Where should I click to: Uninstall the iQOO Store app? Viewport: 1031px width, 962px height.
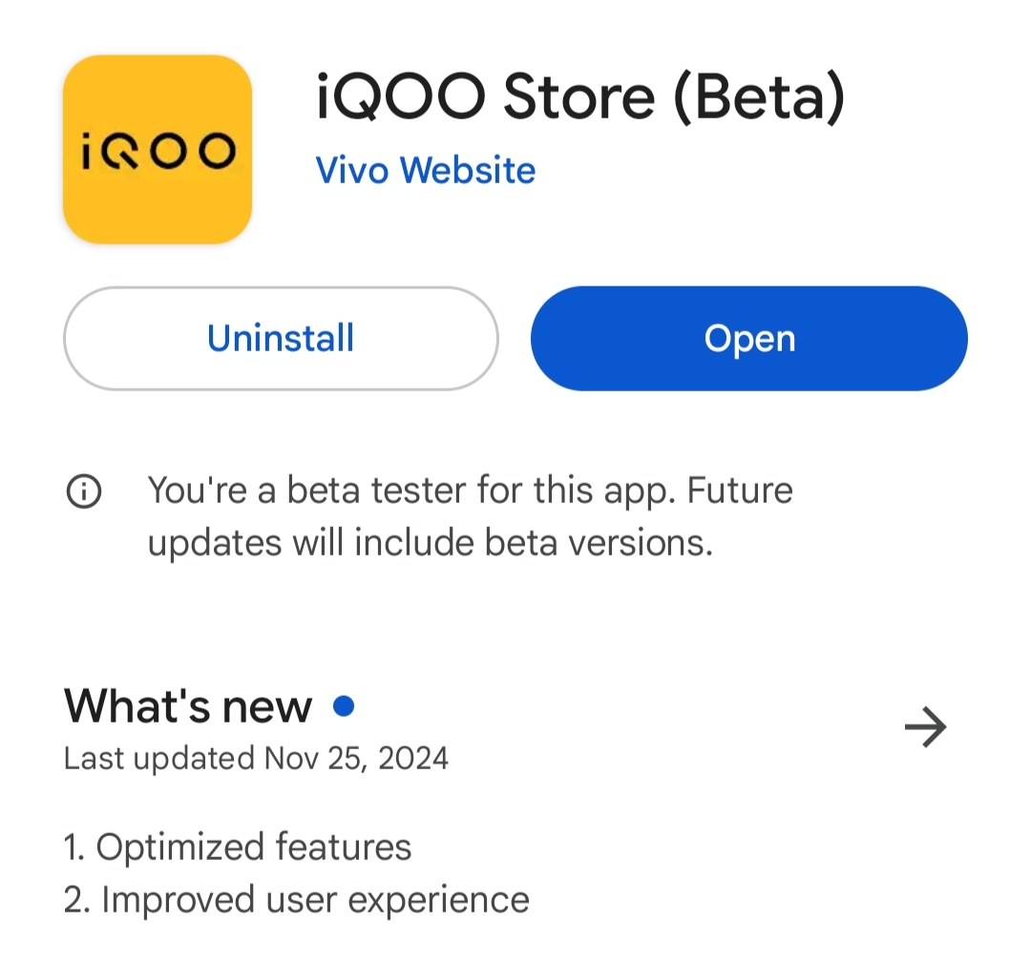tap(281, 338)
